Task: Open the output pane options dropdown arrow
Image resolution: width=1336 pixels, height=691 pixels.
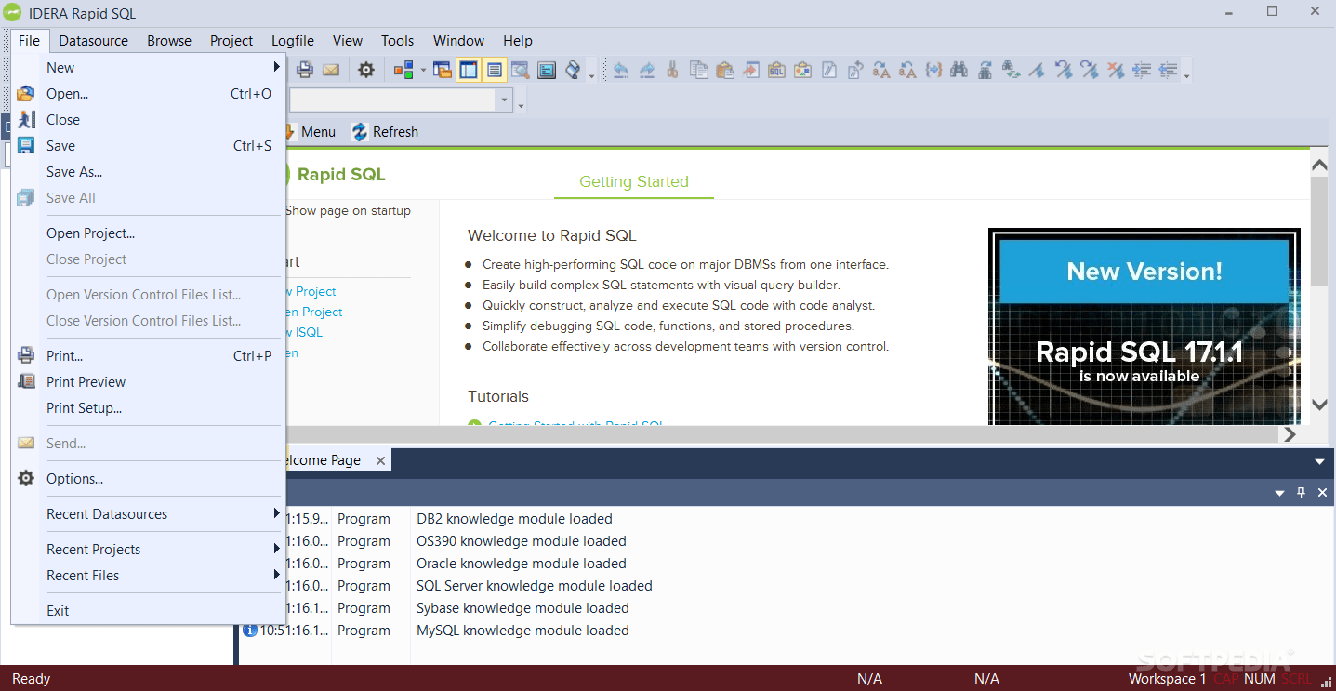Action: click(1279, 493)
